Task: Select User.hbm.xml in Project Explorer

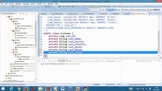Action: [22, 38]
